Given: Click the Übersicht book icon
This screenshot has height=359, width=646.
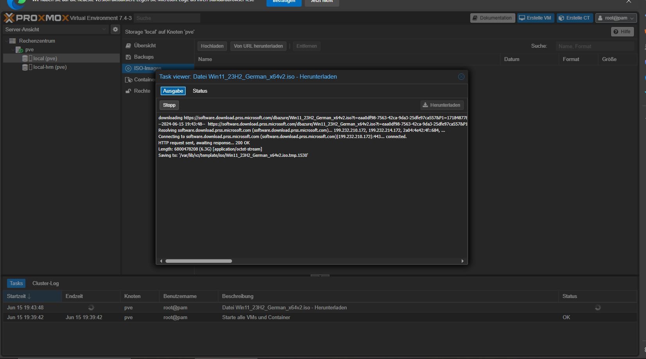Looking at the screenshot, I should point(128,46).
